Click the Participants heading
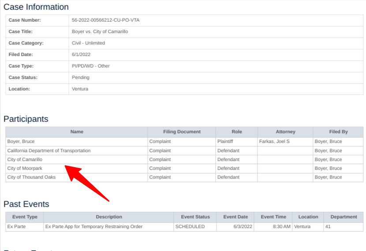This screenshot has width=366, height=251. [26, 119]
